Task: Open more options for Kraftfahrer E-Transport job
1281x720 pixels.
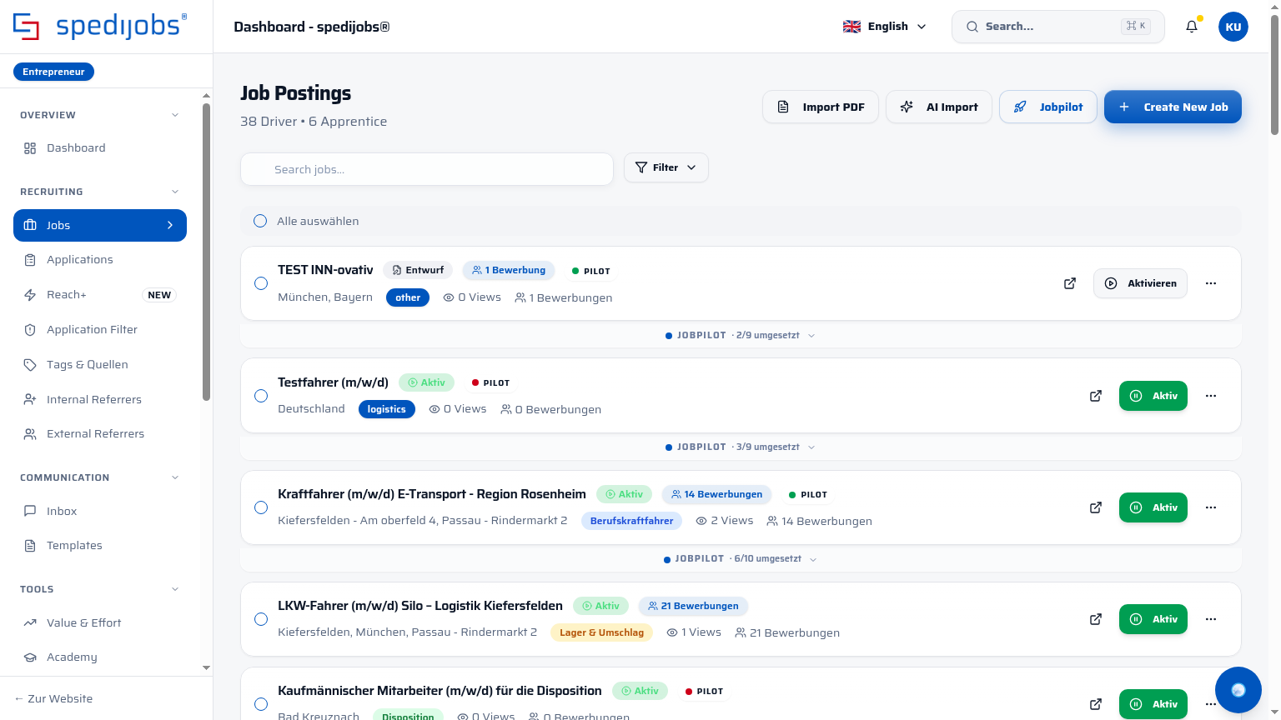Action: [1211, 507]
